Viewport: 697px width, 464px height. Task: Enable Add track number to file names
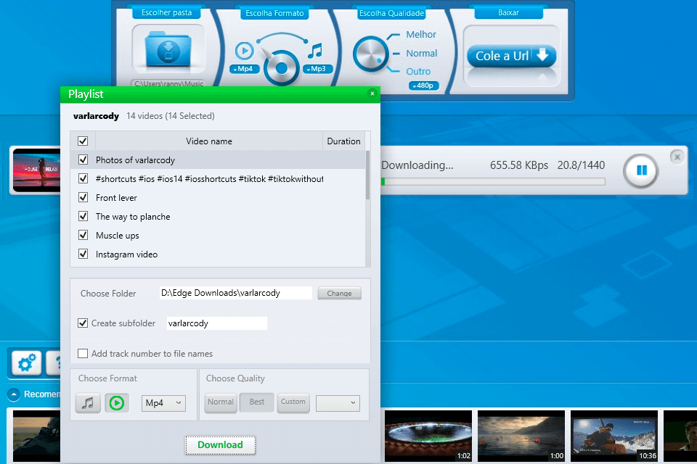83,354
